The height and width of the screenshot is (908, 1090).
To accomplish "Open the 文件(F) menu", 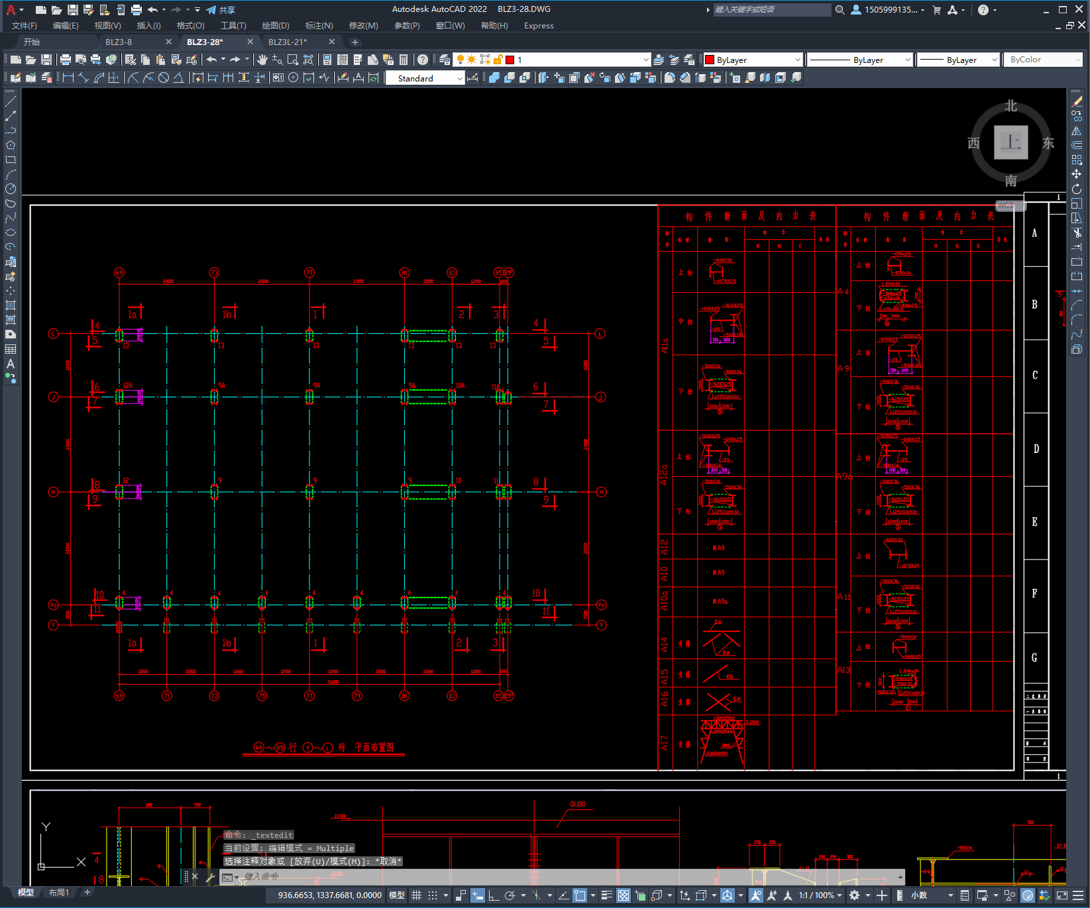I will (x=25, y=26).
